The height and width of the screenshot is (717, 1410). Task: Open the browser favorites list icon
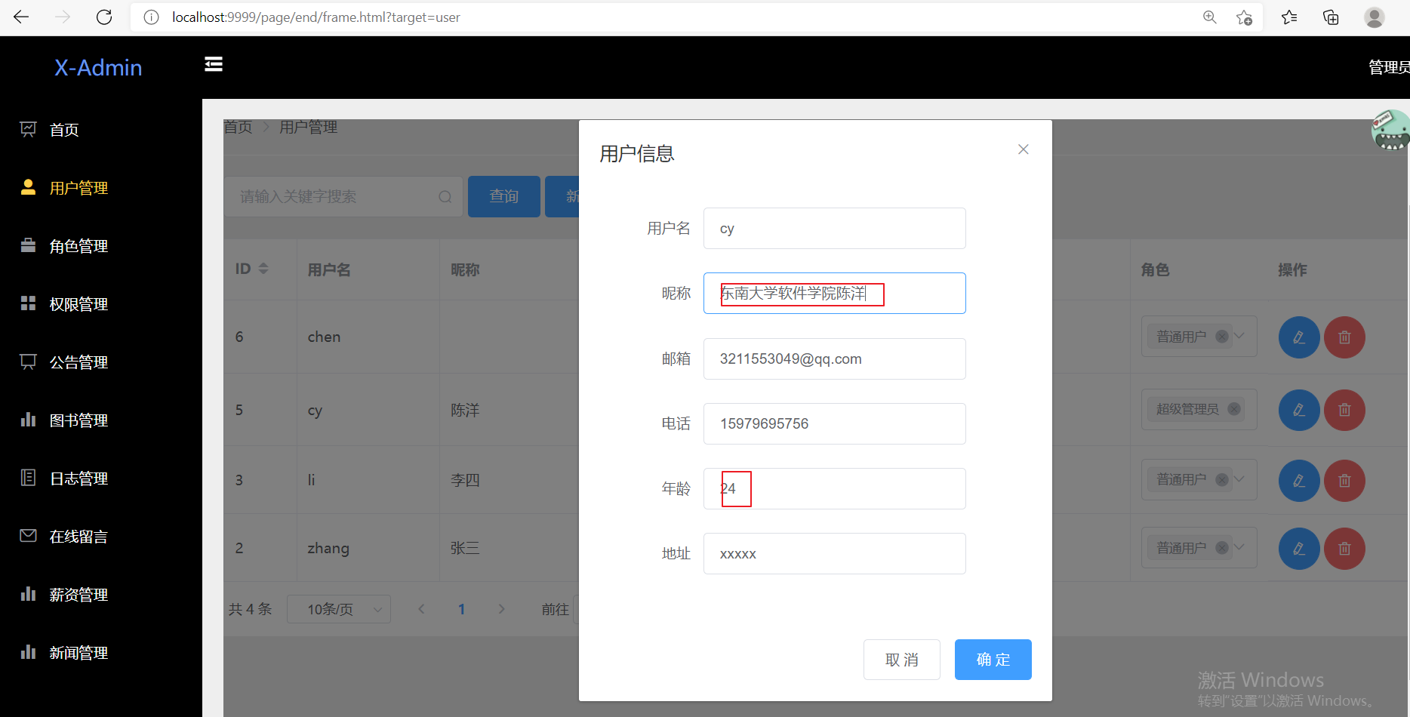click(x=1289, y=17)
